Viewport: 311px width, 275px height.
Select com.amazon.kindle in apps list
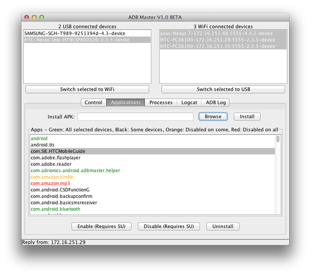(52, 177)
